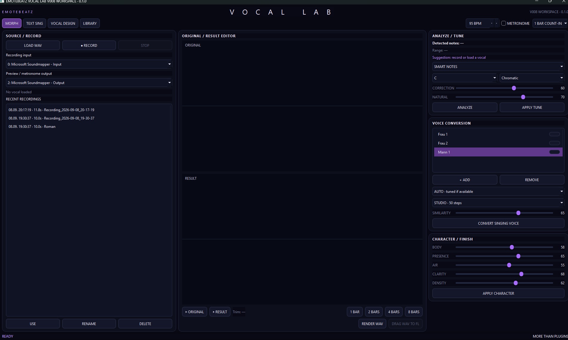
Task: Click CONVERT SINGING VOICE
Action: 498,223
